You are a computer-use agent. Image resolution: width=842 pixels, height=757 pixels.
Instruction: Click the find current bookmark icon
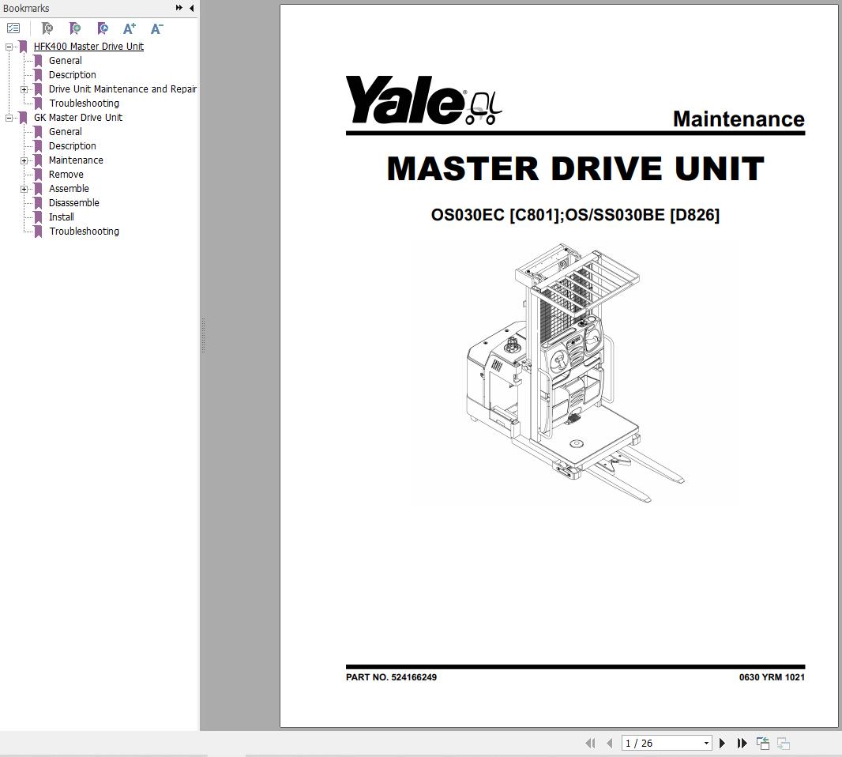pos(103,28)
